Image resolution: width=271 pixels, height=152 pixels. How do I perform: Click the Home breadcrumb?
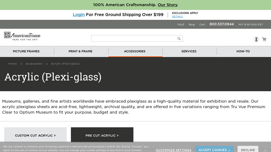click(13, 64)
